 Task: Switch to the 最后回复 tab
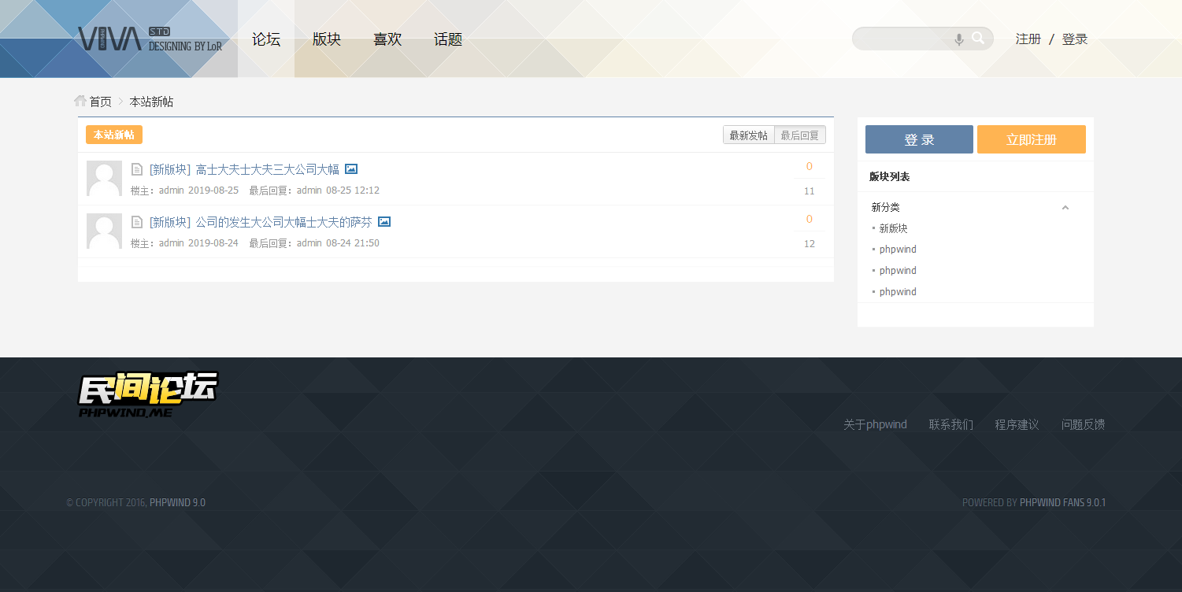800,135
